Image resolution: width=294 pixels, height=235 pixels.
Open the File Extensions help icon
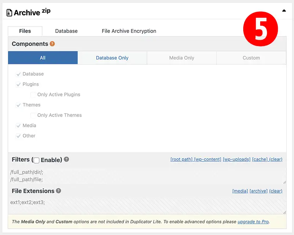click(x=58, y=191)
